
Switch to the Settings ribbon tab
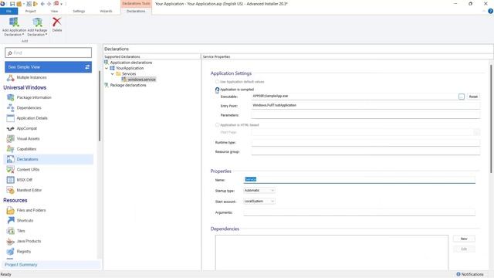(x=79, y=11)
